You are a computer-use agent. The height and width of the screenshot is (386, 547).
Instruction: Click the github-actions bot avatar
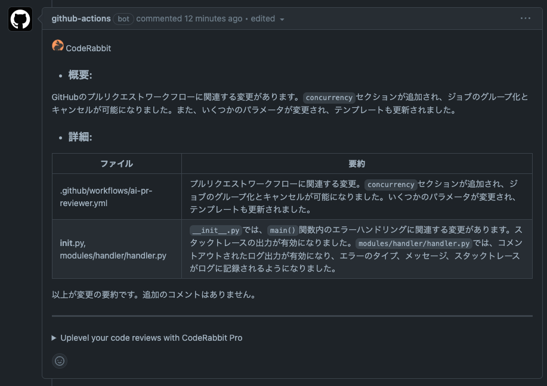coord(21,18)
